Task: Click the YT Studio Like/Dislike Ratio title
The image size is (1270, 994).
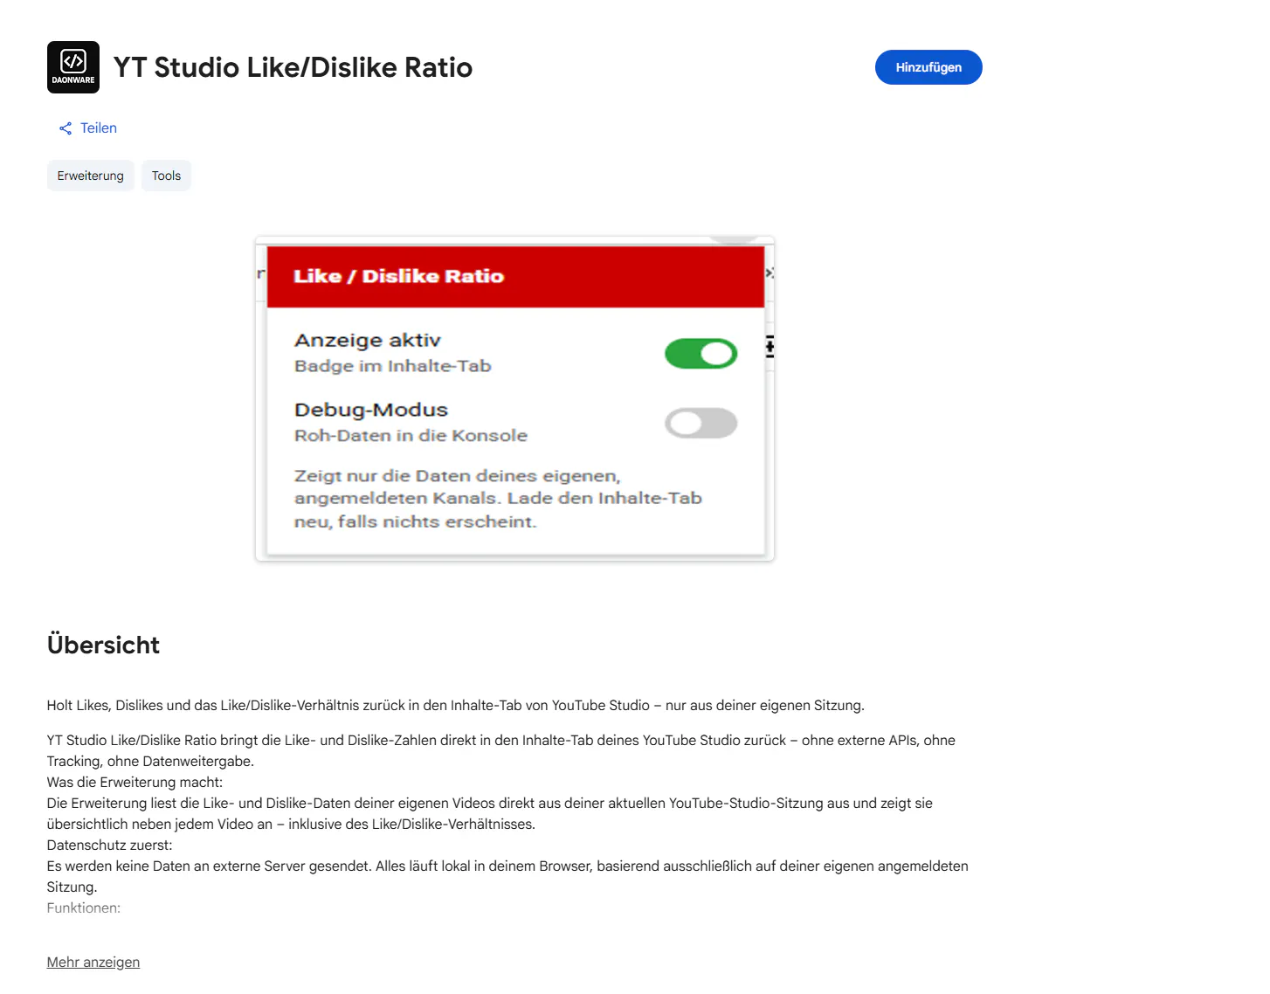Action: coord(293,67)
